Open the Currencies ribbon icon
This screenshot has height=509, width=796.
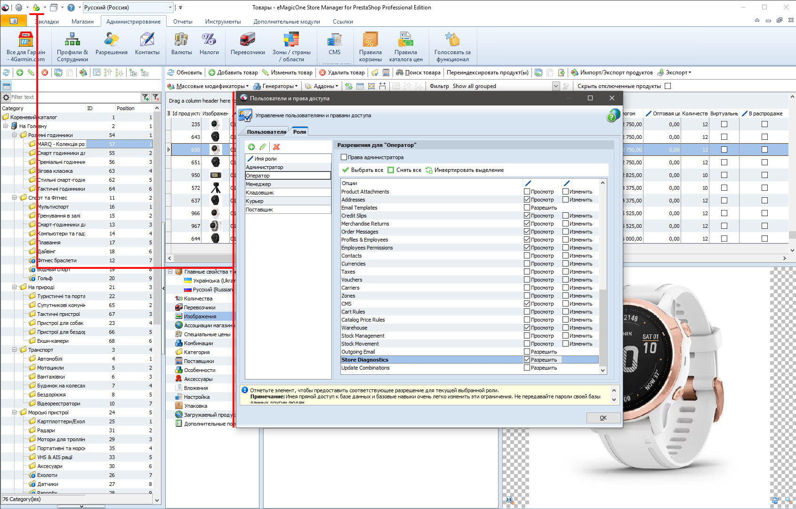(181, 43)
